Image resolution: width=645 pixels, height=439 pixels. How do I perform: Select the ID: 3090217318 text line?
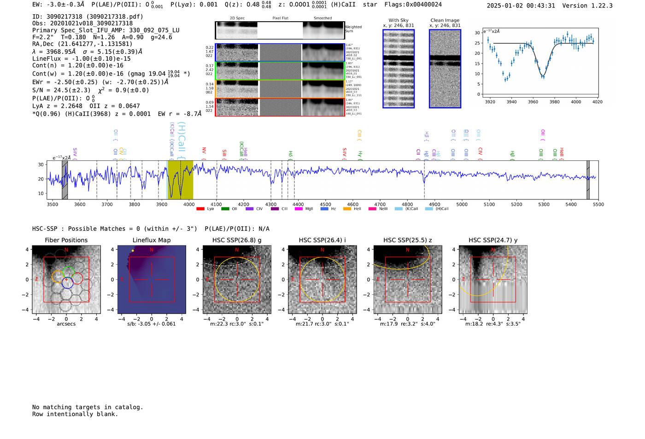point(88,17)
